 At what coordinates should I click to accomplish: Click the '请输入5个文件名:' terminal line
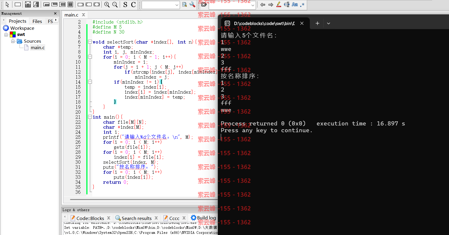(249, 36)
